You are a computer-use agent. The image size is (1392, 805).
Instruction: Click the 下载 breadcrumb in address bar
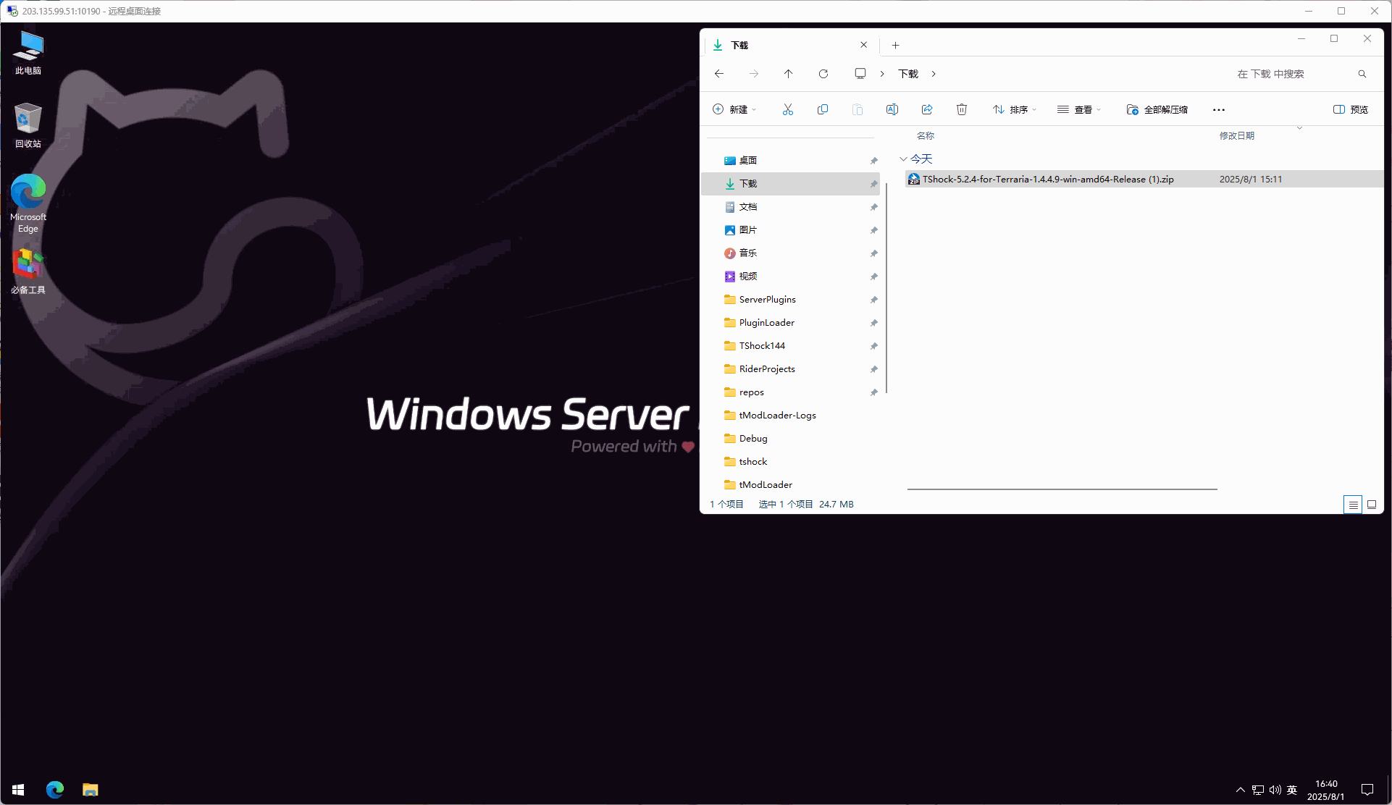908,74
